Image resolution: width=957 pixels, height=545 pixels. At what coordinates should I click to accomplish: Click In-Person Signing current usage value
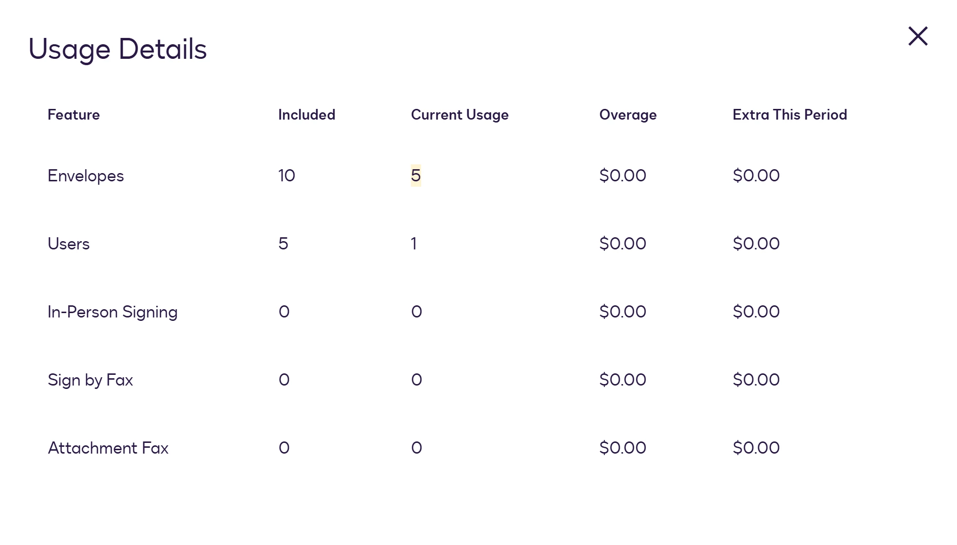[416, 312]
